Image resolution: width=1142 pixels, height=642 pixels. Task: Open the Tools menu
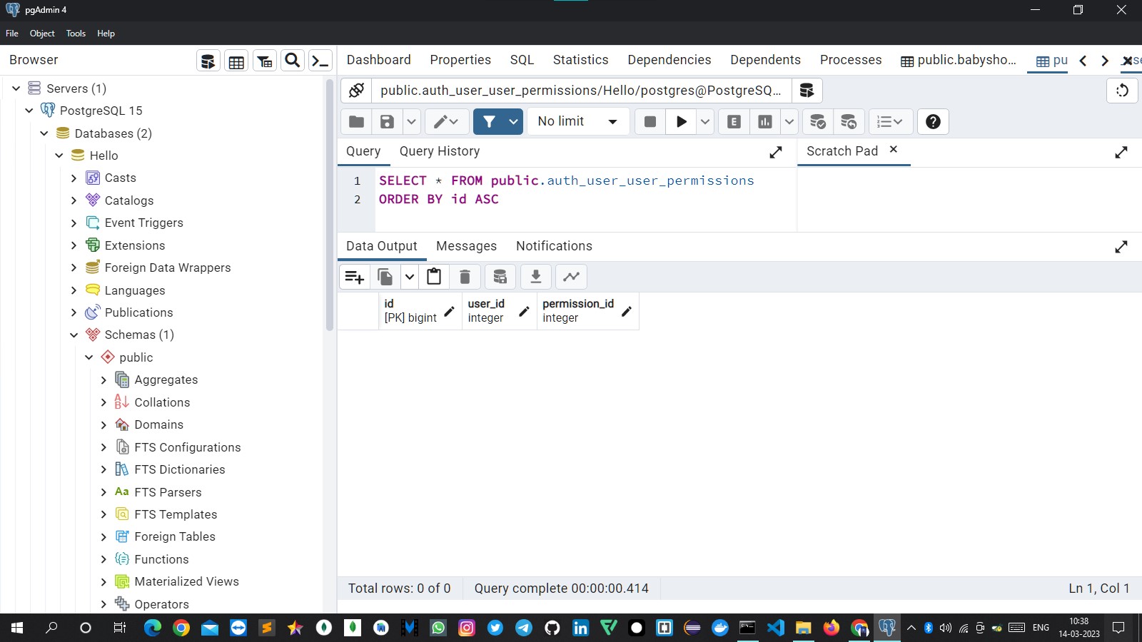[x=76, y=34]
